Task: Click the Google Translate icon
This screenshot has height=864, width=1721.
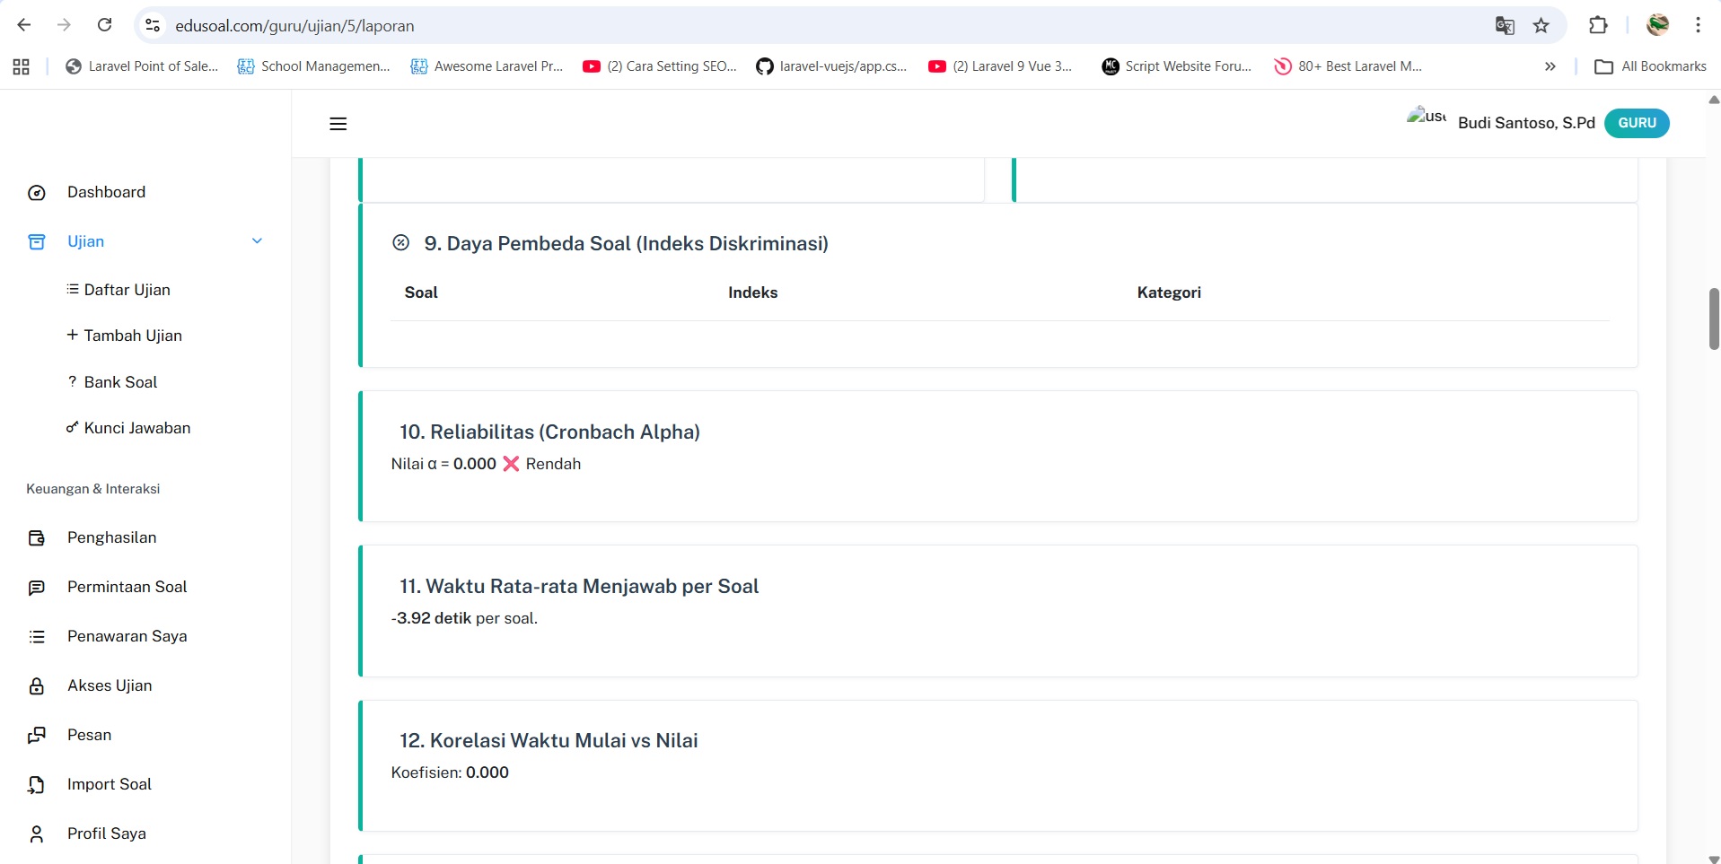Action: click(x=1505, y=26)
